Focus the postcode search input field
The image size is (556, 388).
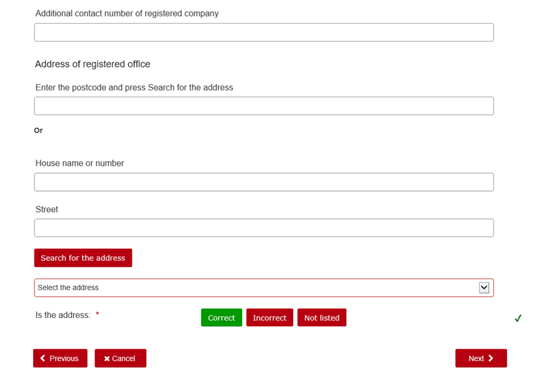tap(264, 106)
